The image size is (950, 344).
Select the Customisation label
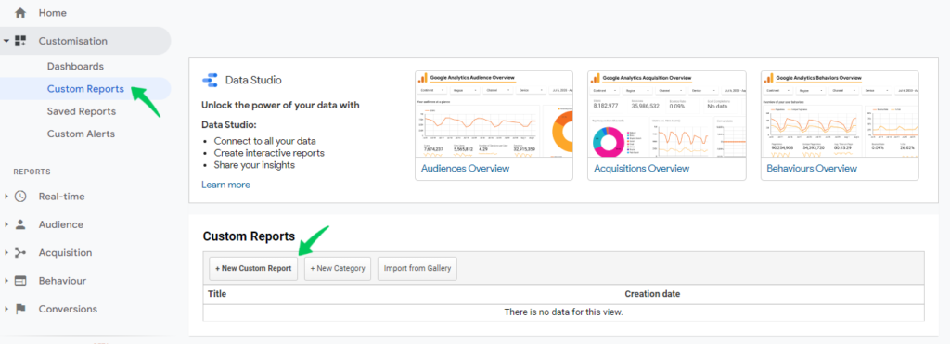point(72,41)
